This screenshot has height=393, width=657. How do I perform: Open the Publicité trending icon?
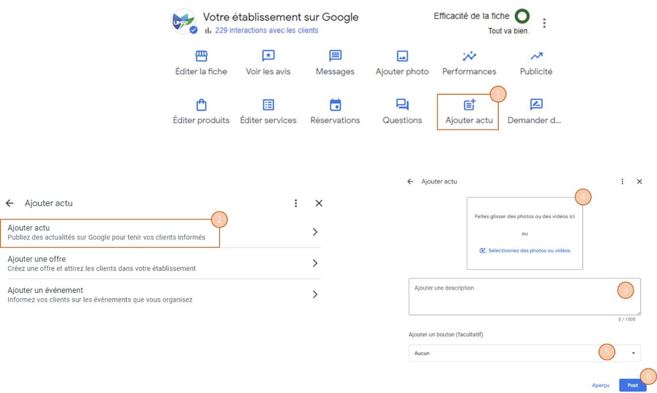(536, 56)
